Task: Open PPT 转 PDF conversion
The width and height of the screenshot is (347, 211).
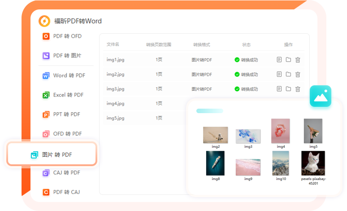Action: coord(61,114)
